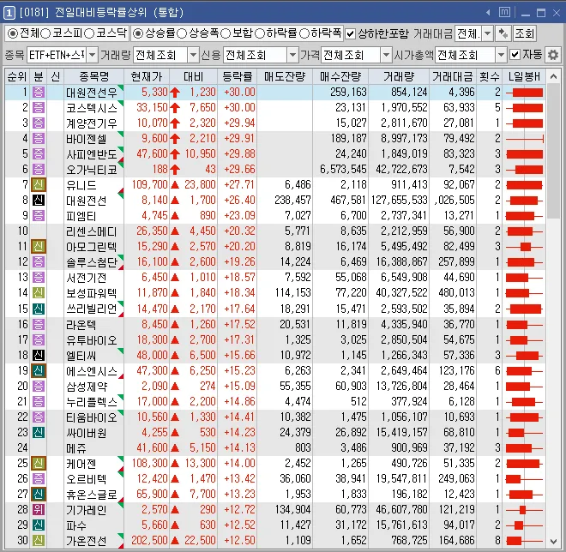
Task: Click the 신 badge on 쓰리빌리언 row
Action: click(39, 309)
